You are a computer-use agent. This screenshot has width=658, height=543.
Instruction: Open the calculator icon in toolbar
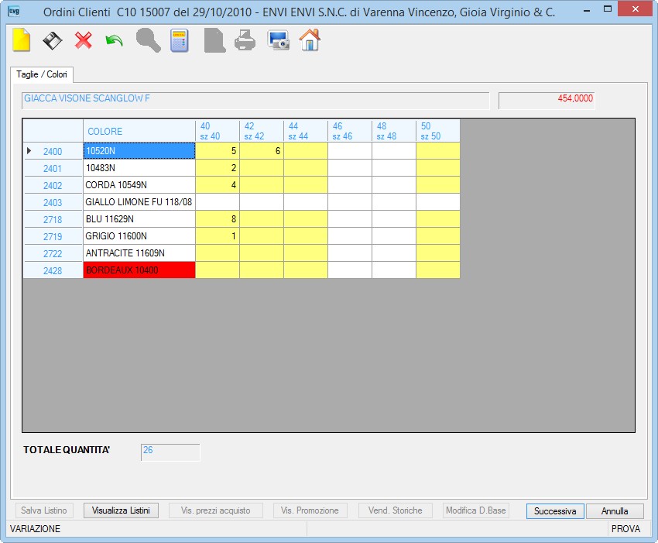click(x=180, y=41)
